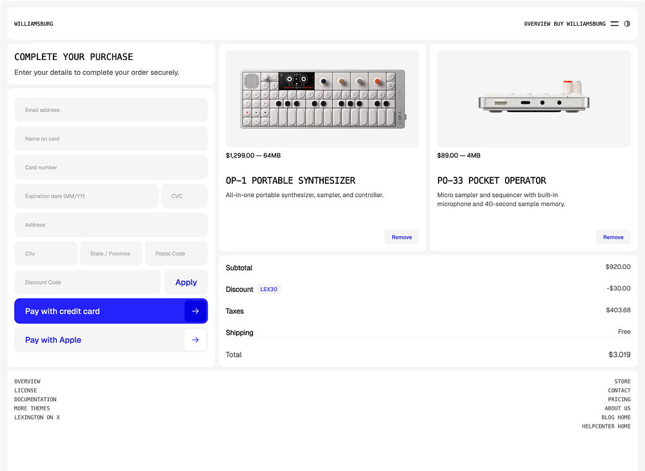Select the $89.00 — 4MB price text
Viewport: 645px width, 471px height.
(x=459, y=155)
